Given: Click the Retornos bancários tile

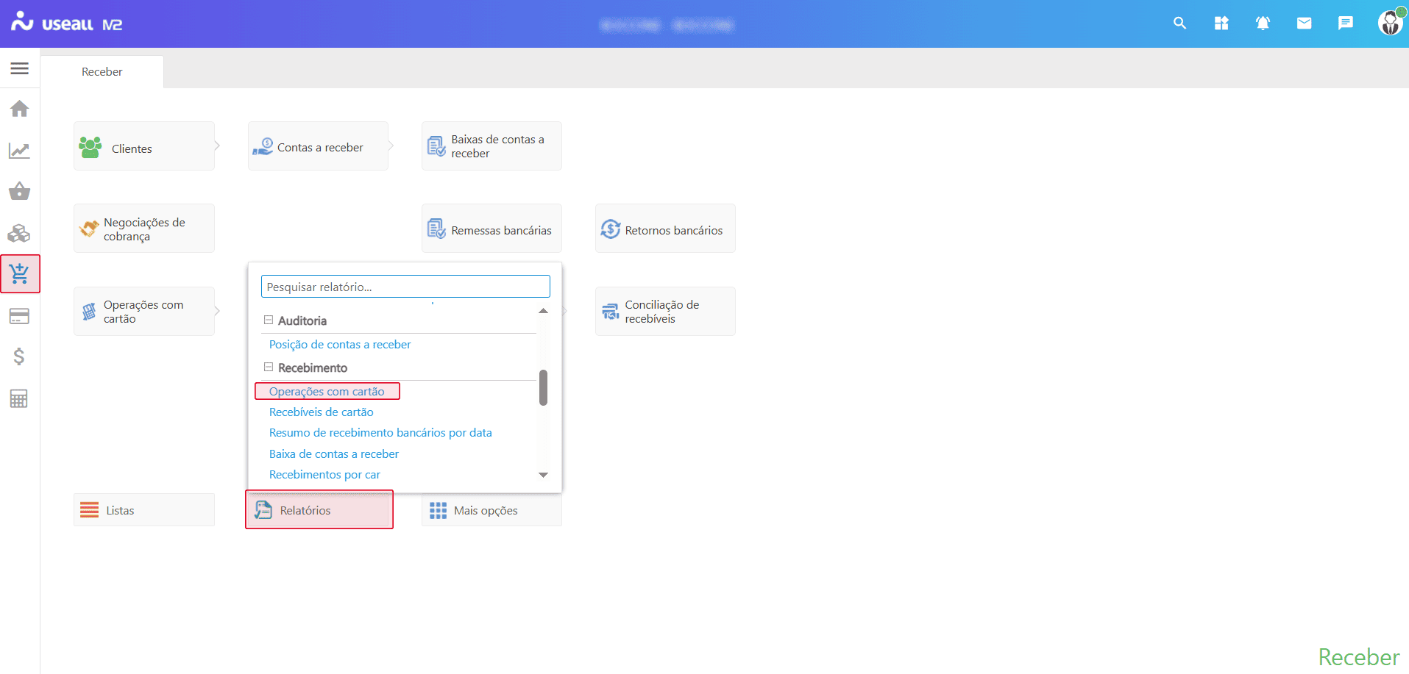Looking at the screenshot, I should (x=665, y=229).
